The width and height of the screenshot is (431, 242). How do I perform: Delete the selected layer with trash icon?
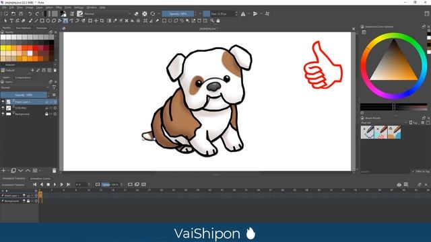(x=54, y=170)
